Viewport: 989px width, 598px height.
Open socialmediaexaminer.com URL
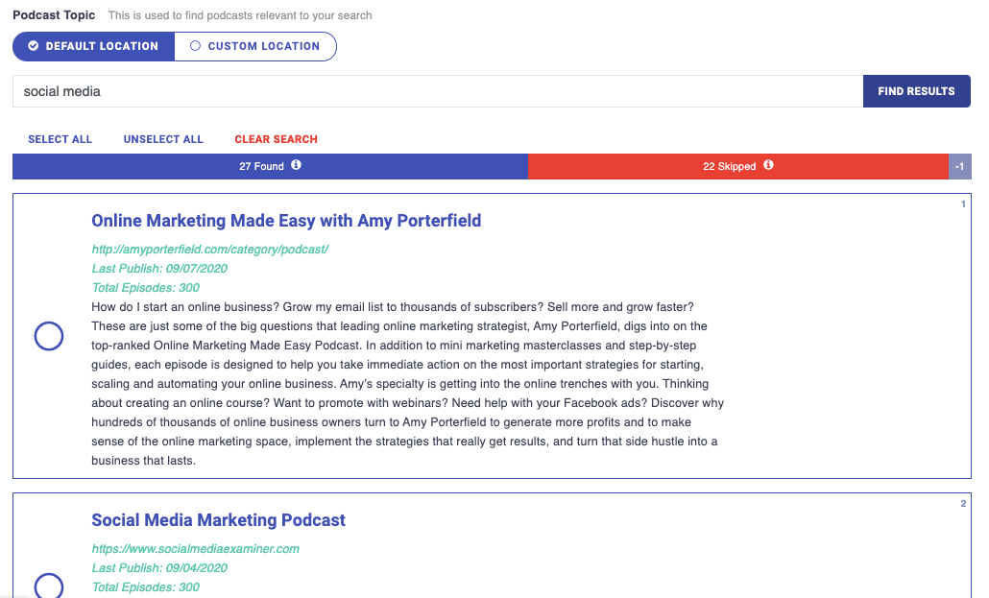[x=196, y=549]
